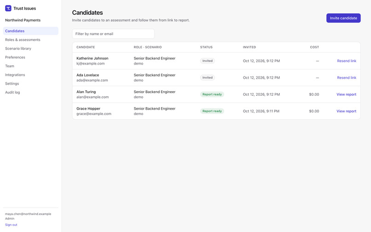
Task: Click the Sign out link
Action: (x=11, y=225)
